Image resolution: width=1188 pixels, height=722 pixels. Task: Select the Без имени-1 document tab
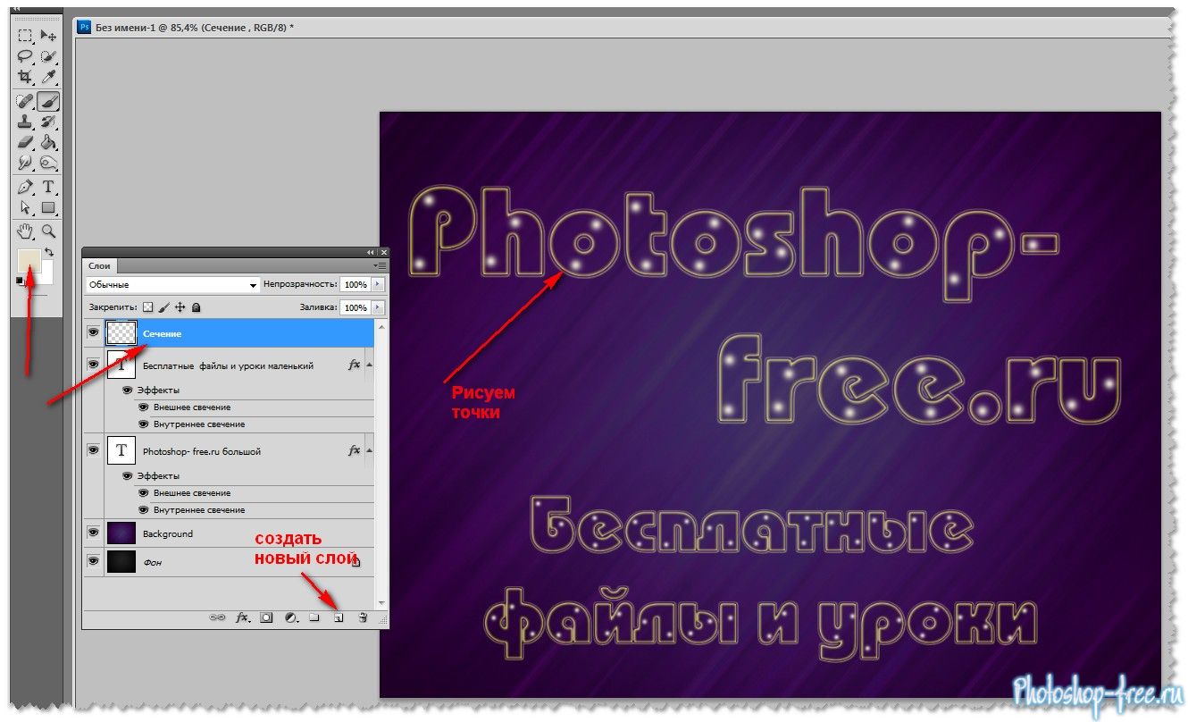(186, 28)
